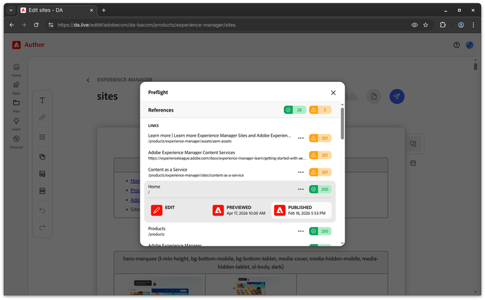Open Learn lightbulb in sidebar

(16, 121)
